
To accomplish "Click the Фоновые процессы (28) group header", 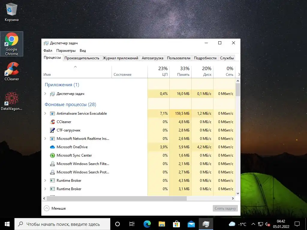I will click(x=70, y=105).
